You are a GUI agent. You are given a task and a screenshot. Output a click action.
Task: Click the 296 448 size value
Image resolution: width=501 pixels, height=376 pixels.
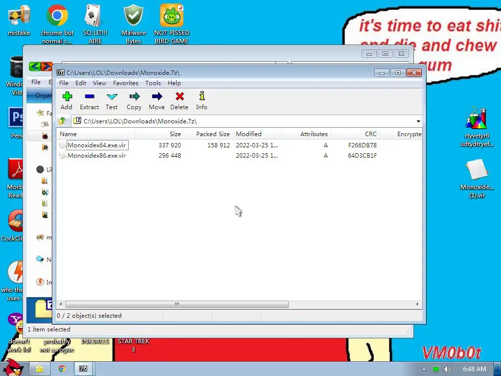click(170, 155)
